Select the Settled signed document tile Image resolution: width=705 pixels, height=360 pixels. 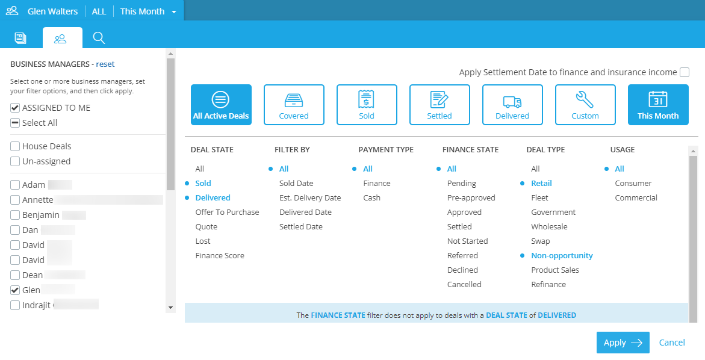point(439,105)
